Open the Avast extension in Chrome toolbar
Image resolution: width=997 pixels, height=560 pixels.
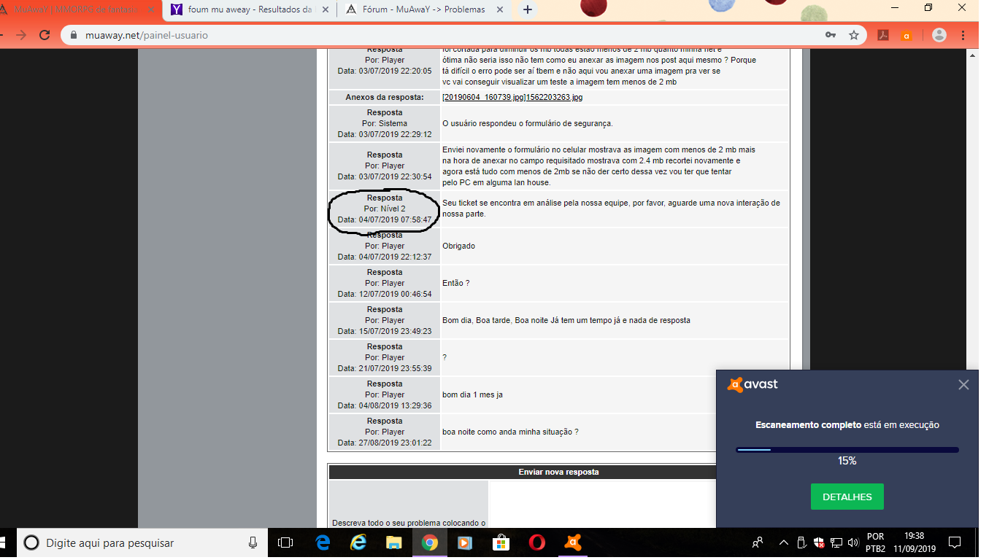(x=906, y=35)
